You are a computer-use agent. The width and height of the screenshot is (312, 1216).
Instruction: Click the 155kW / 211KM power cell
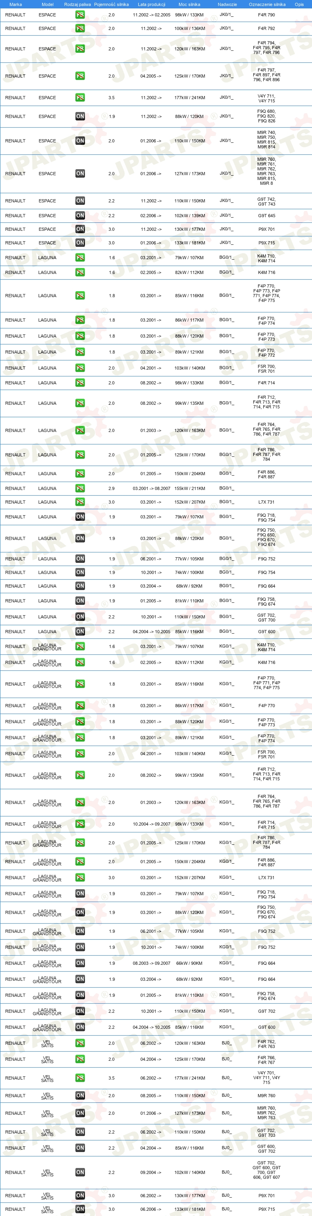pos(190,488)
